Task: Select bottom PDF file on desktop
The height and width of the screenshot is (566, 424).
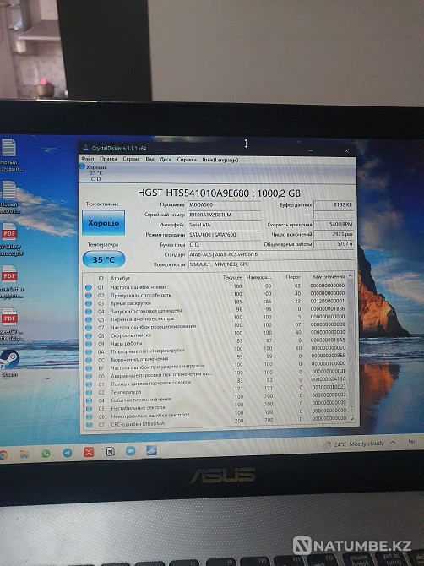Action: click(10, 324)
